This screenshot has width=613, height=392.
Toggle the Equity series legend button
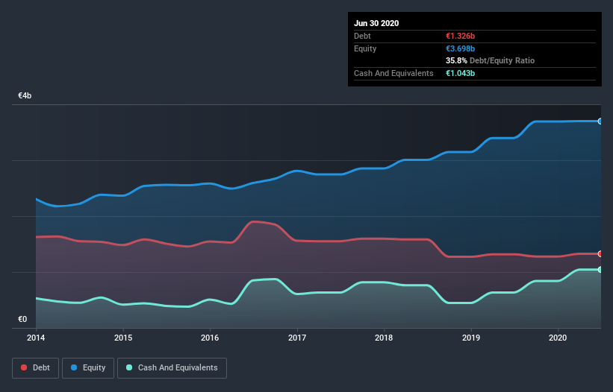click(x=88, y=368)
